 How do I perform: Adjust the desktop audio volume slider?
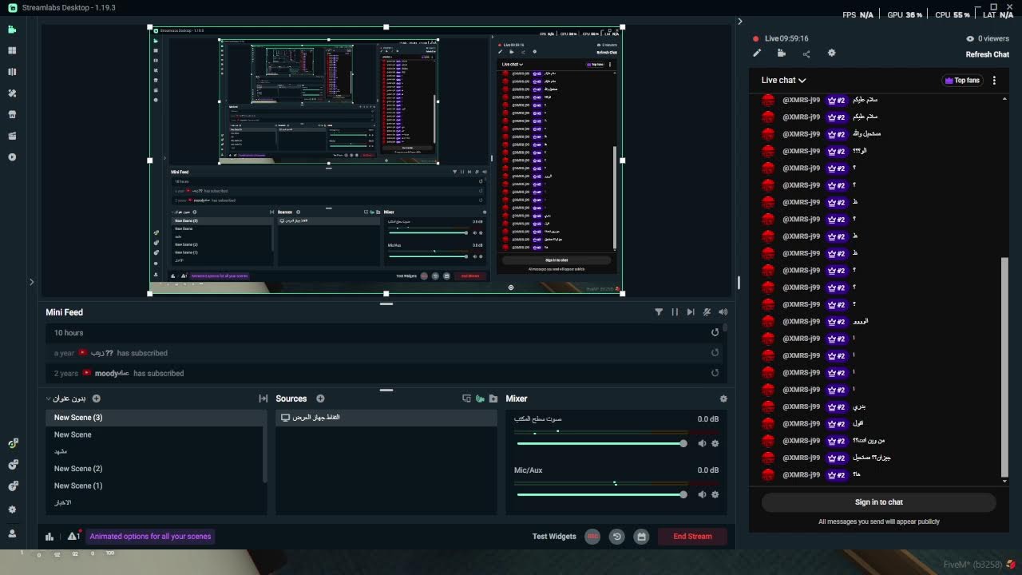click(x=602, y=443)
